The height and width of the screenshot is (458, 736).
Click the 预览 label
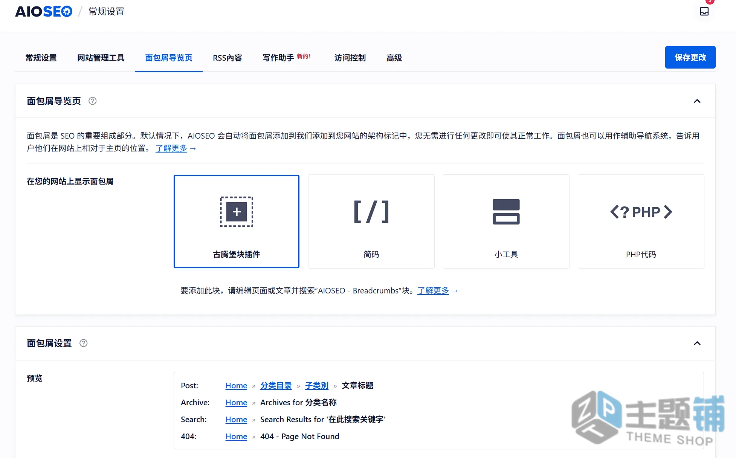[x=35, y=378]
